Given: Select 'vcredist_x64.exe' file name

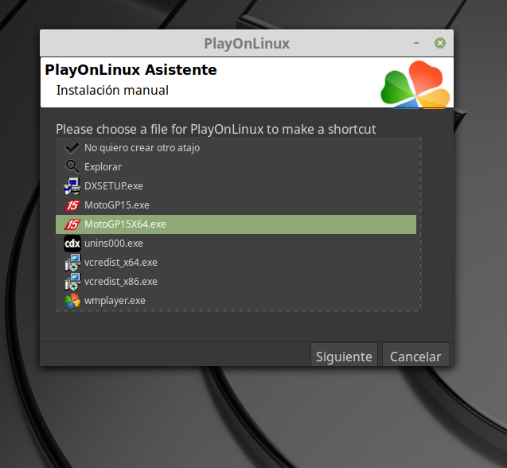Looking at the screenshot, I should point(121,263).
